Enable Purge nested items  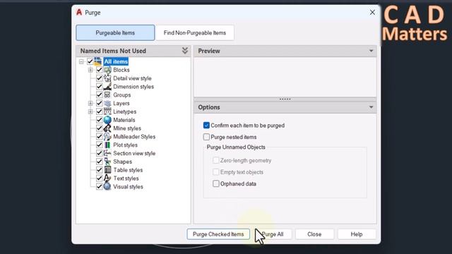pos(206,137)
